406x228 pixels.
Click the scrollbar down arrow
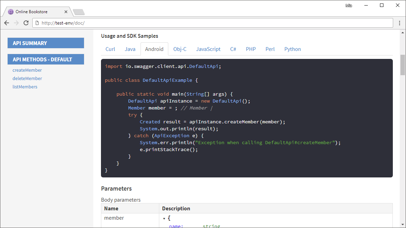(403, 225)
